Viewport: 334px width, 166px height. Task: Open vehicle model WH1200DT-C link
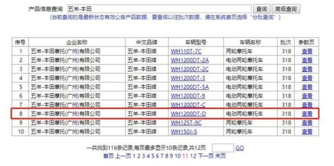pyautogui.click(x=188, y=105)
